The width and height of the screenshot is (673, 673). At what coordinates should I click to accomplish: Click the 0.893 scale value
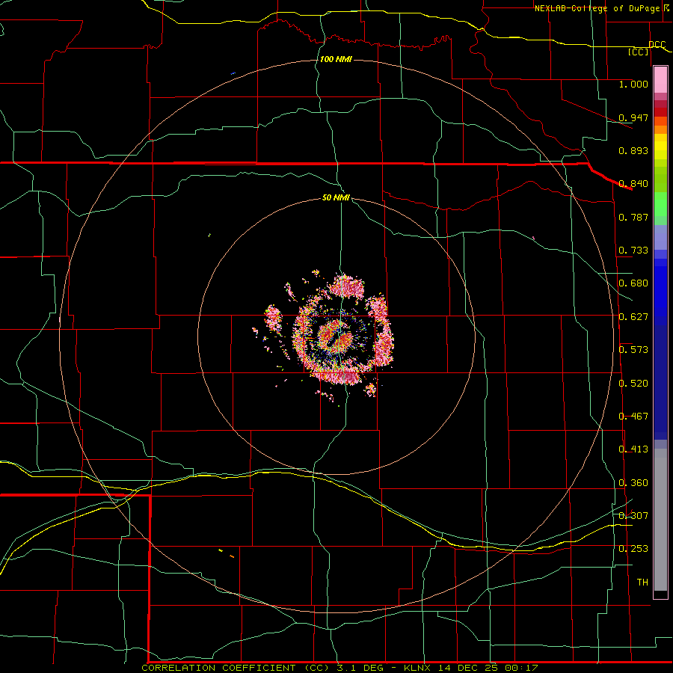point(633,150)
